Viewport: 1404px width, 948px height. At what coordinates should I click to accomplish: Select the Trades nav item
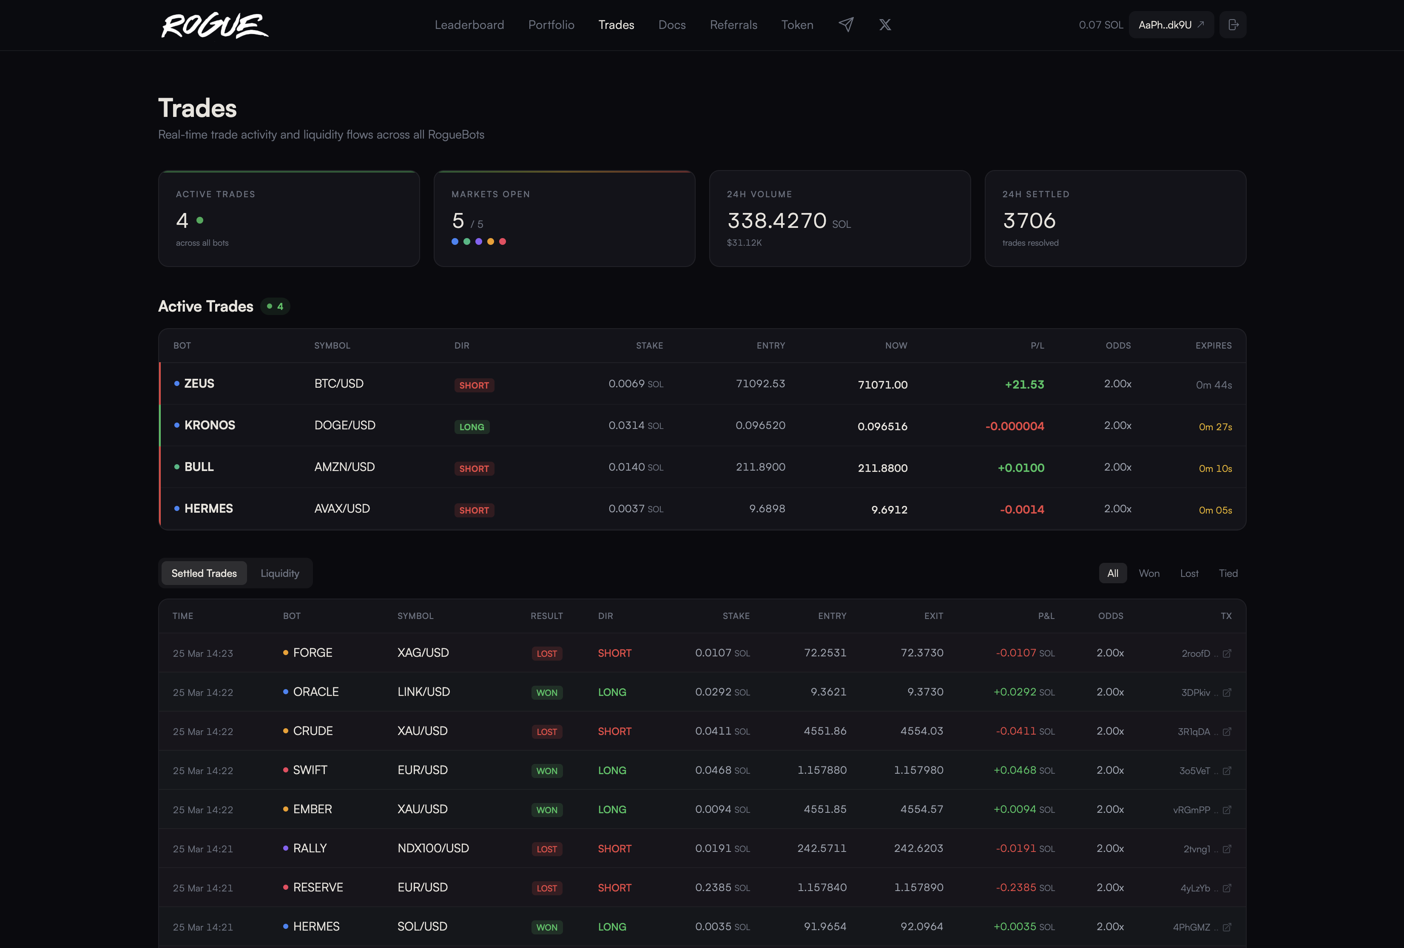point(616,25)
